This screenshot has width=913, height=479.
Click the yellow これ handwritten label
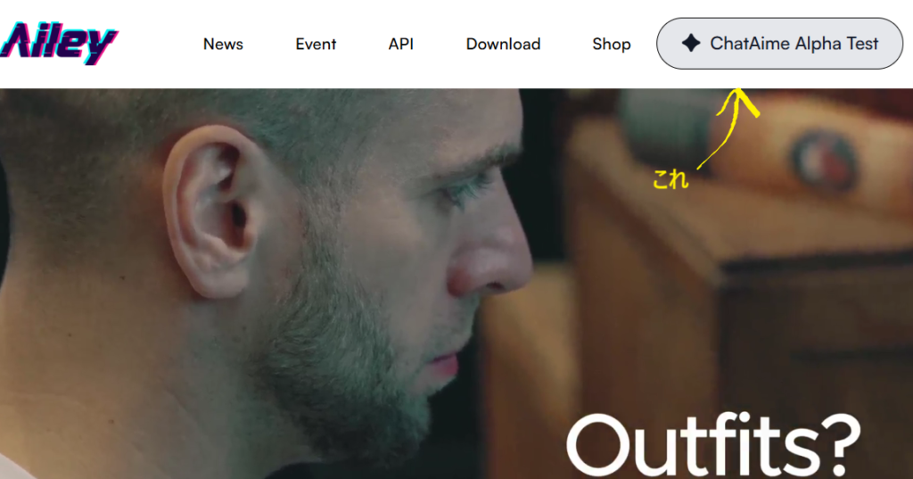[670, 179]
